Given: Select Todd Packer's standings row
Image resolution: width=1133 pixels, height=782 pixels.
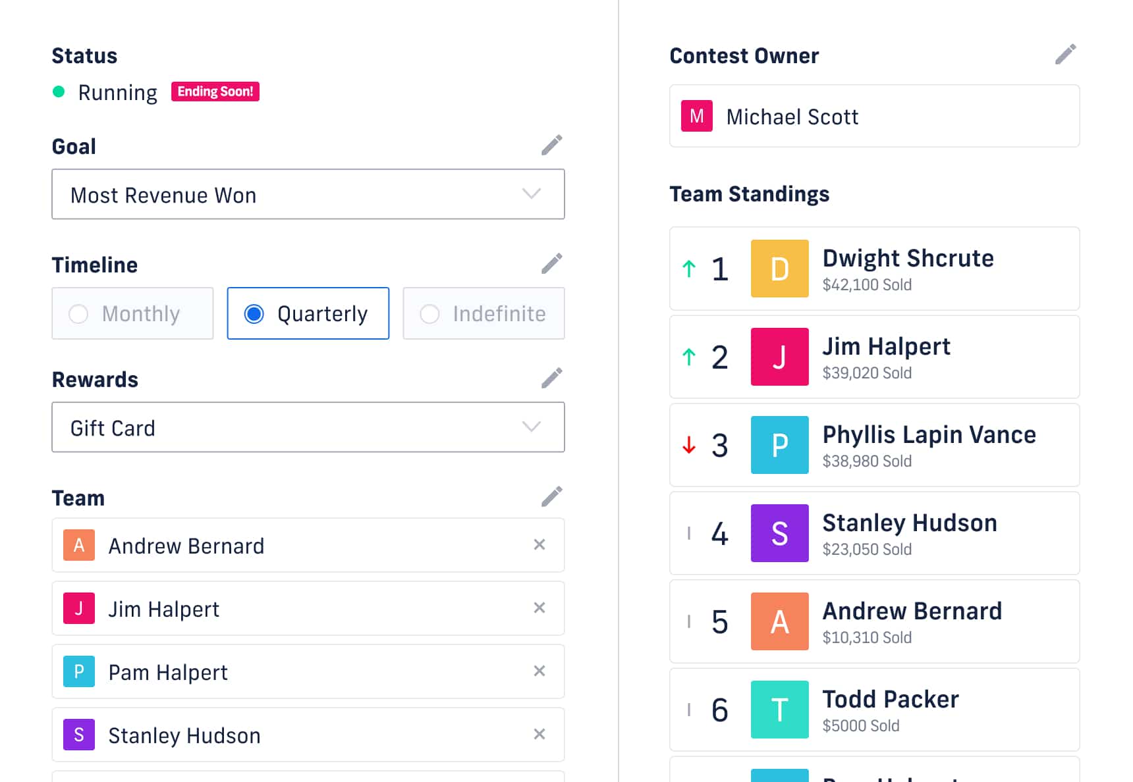Looking at the screenshot, I should click(x=874, y=710).
